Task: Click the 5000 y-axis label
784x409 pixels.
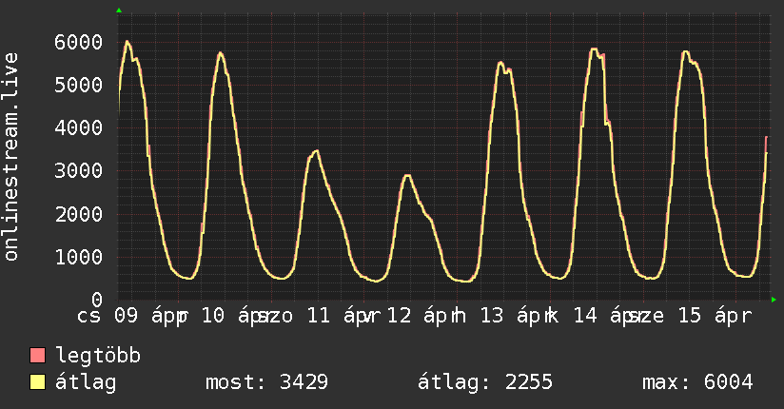Action: click(79, 85)
